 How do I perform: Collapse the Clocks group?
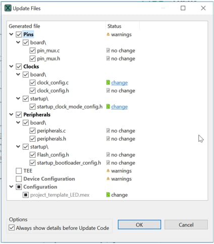[x=11, y=67]
